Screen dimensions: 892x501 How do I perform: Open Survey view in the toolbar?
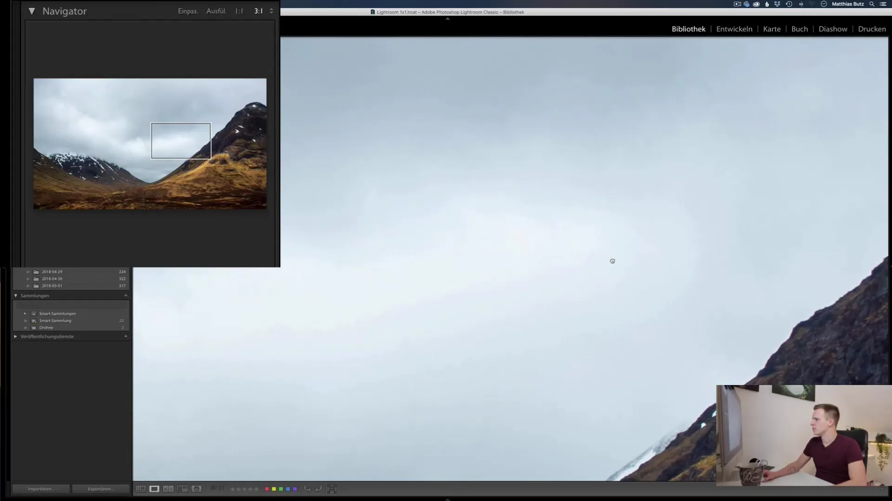[x=183, y=489]
